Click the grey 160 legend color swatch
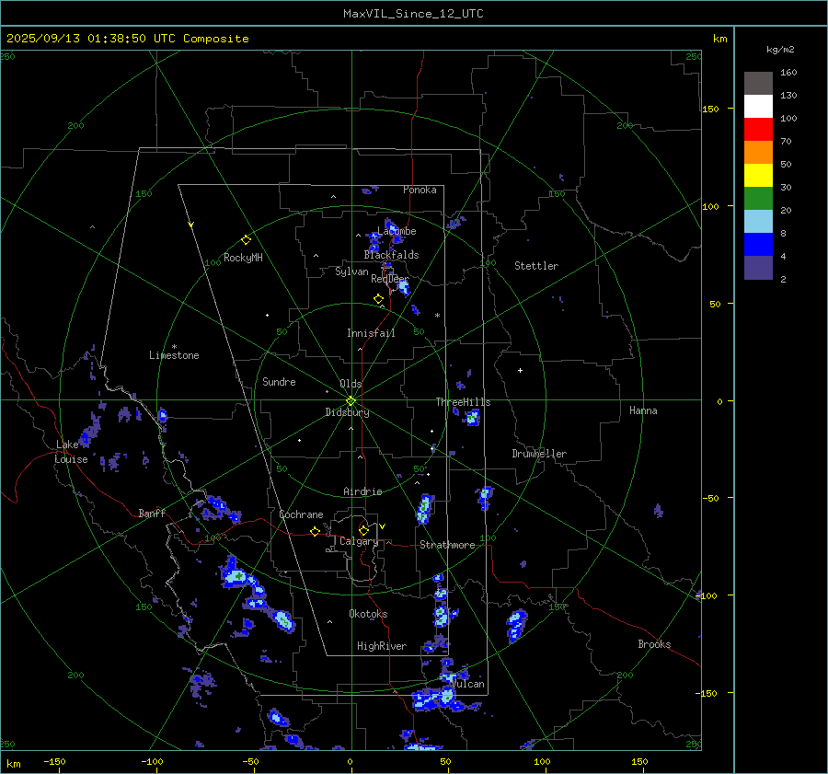The width and height of the screenshot is (828, 774). click(758, 83)
